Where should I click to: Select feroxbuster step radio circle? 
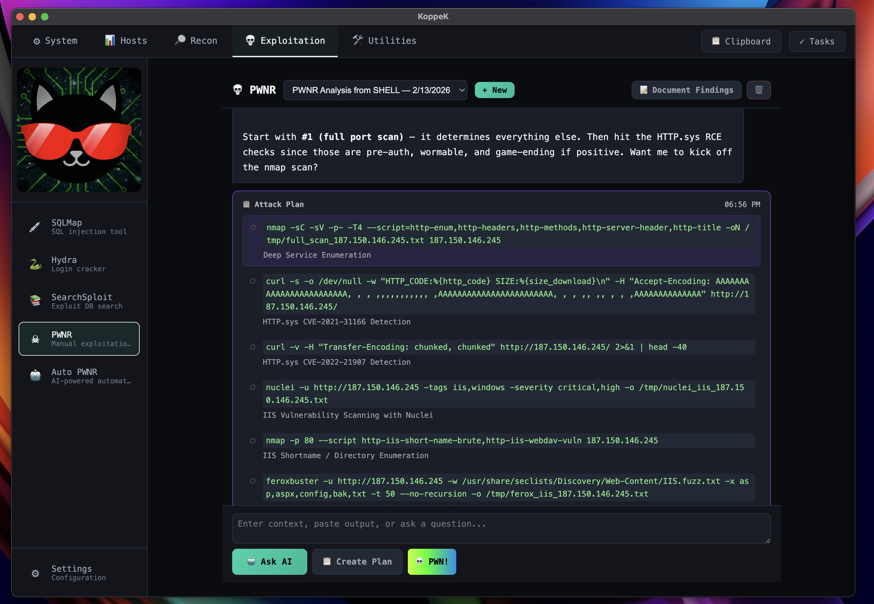pyautogui.click(x=253, y=481)
